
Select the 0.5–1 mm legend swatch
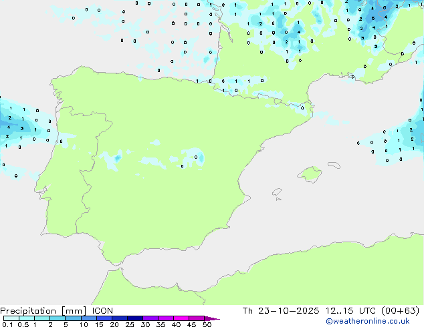click(27, 318)
